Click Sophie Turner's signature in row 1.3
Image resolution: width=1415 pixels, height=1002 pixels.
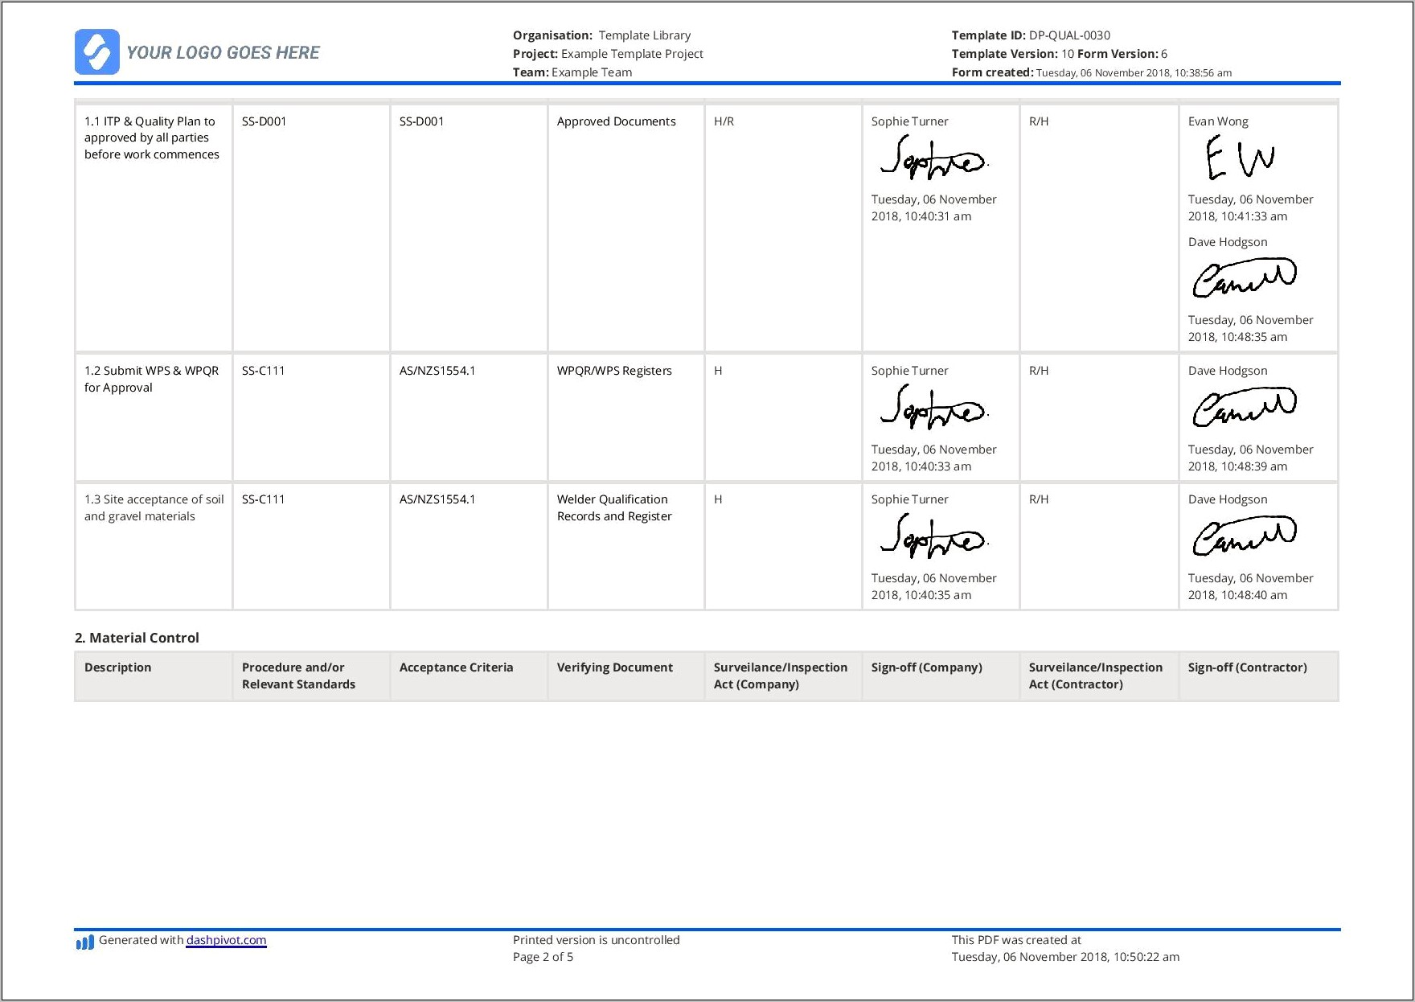933,536
